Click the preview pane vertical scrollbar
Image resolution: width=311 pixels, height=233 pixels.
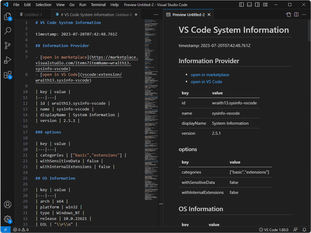(309, 30)
